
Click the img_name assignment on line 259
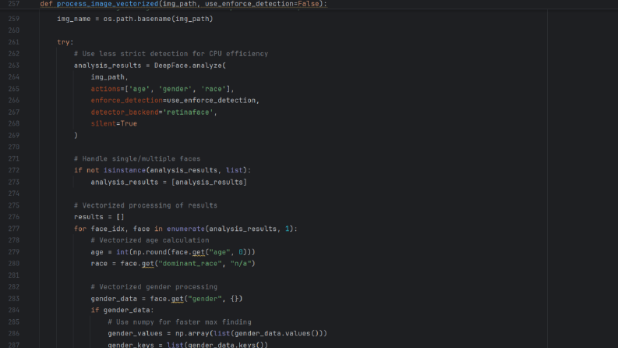[135, 19]
